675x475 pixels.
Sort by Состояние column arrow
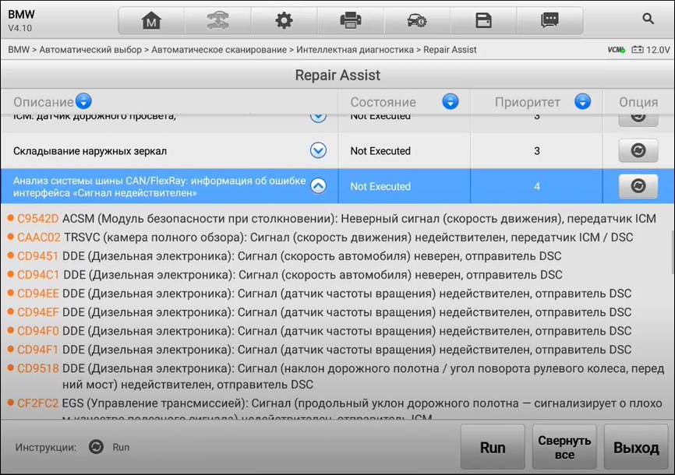[451, 101]
